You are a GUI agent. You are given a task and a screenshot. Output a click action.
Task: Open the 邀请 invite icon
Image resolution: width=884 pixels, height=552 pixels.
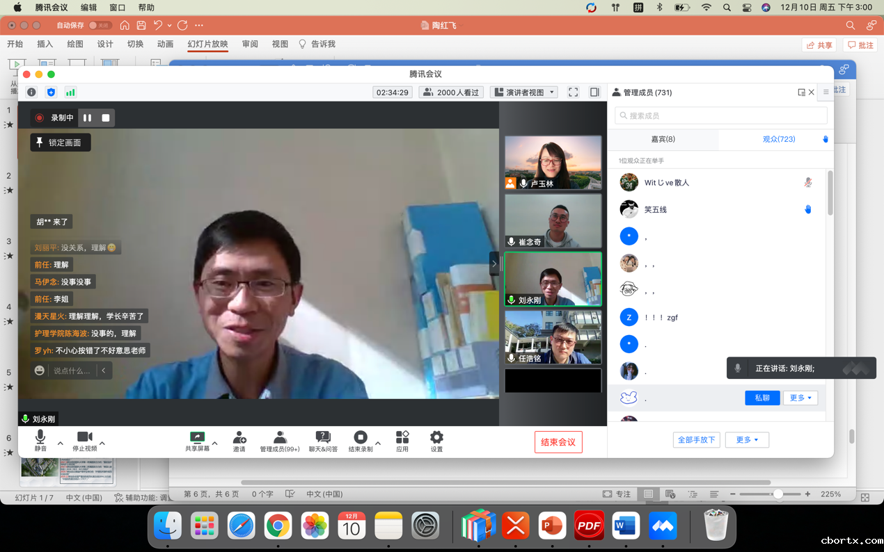tap(239, 437)
